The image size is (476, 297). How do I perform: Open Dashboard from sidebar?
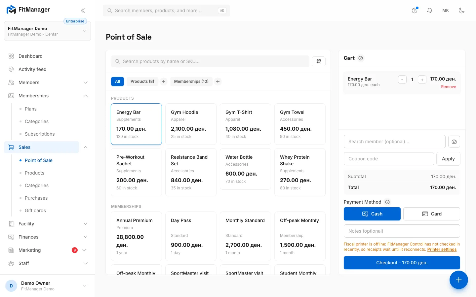[x=47, y=56]
